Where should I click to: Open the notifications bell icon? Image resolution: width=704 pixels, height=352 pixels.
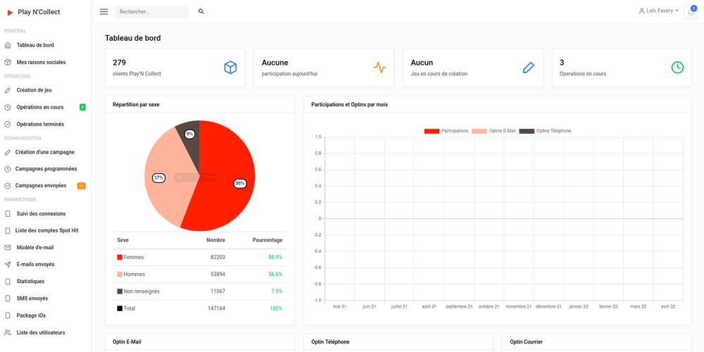[x=691, y=12]
